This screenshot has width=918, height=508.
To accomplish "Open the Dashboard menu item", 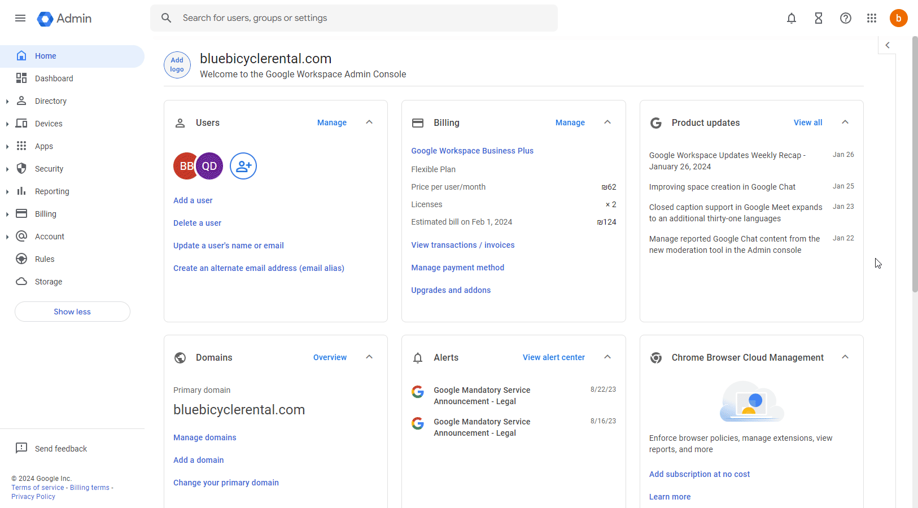I will 72,78.
